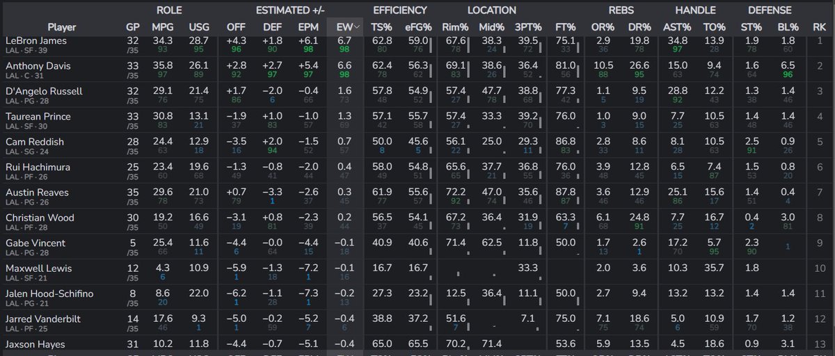Sort by the DR% column header
The height and width of the screenshot is (356, 835).
[x=639, y=28]
